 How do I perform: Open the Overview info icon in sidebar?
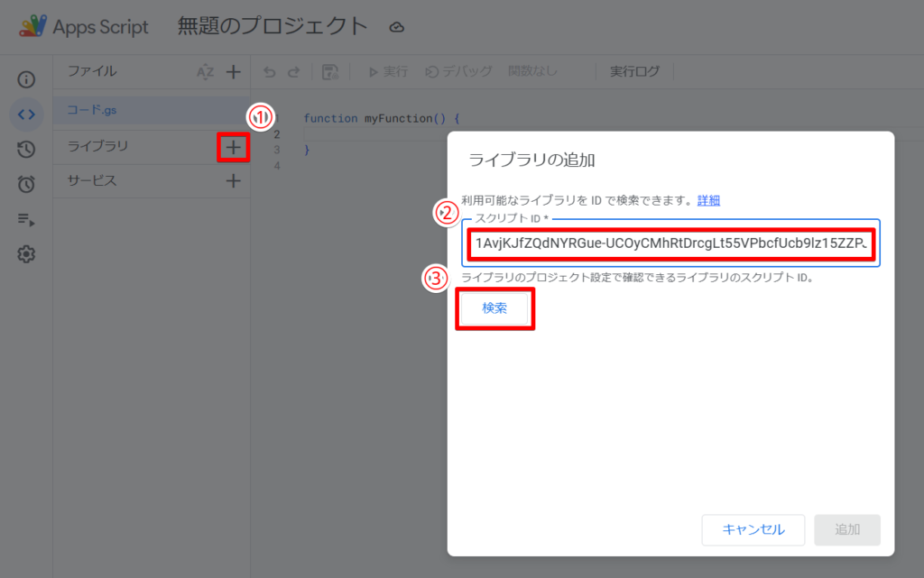(x=26, y=79)
